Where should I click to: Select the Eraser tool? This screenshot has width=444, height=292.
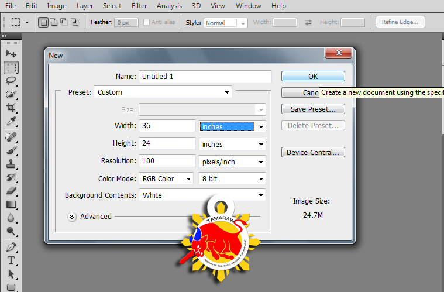coord(11,190)
